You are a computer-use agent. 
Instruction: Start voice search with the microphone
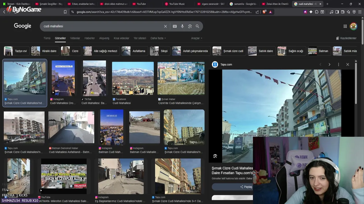[182, 26]
